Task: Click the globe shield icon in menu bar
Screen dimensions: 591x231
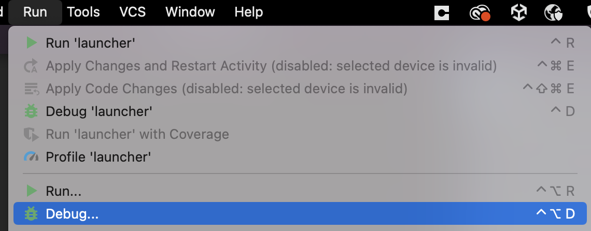Action: [553, 13]
